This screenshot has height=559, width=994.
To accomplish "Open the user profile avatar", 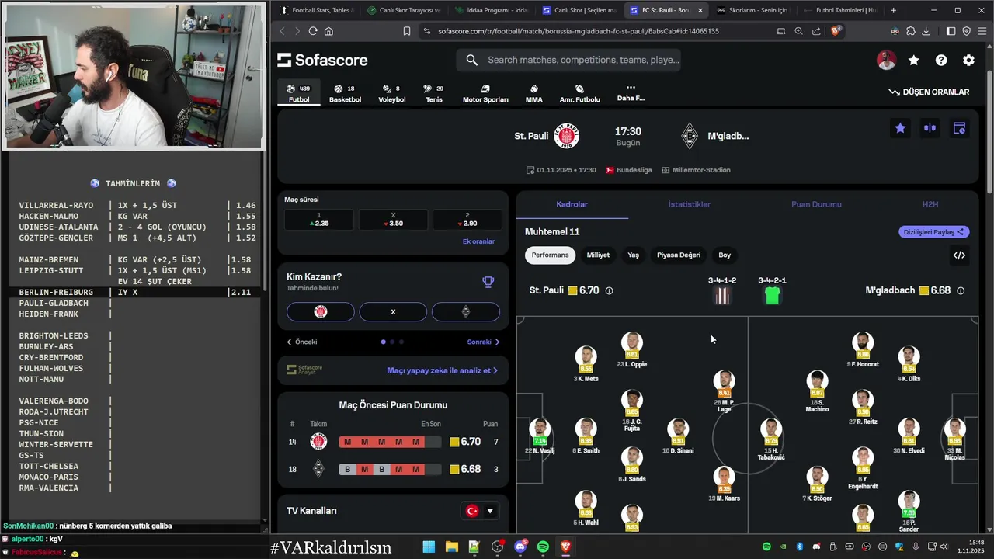I will click(886, 60).
